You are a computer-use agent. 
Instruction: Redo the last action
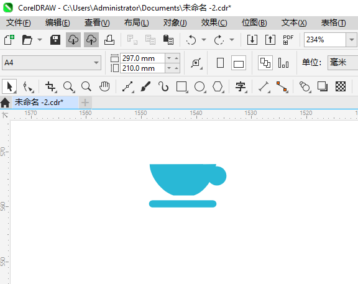click(x=219, y=40)
